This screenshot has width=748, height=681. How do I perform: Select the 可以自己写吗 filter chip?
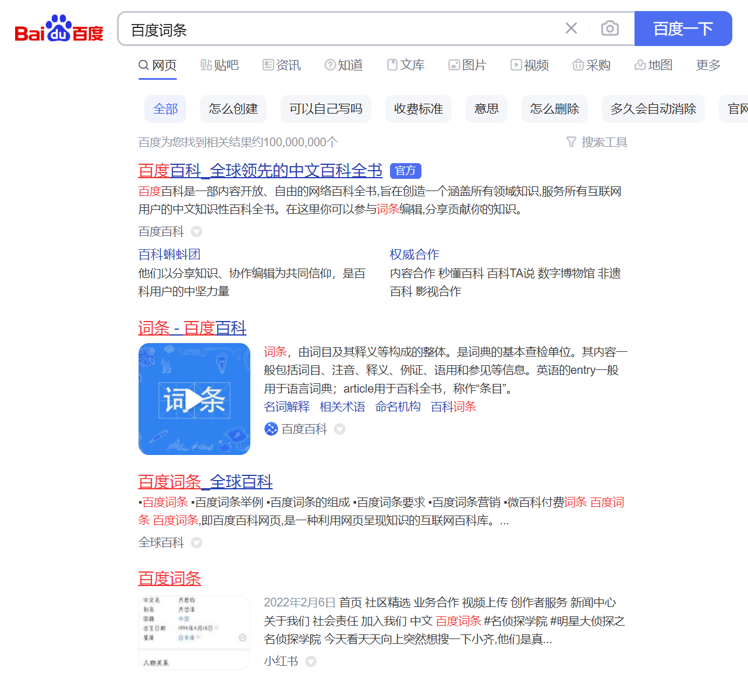pyautogui.click(x=326, y=109)
